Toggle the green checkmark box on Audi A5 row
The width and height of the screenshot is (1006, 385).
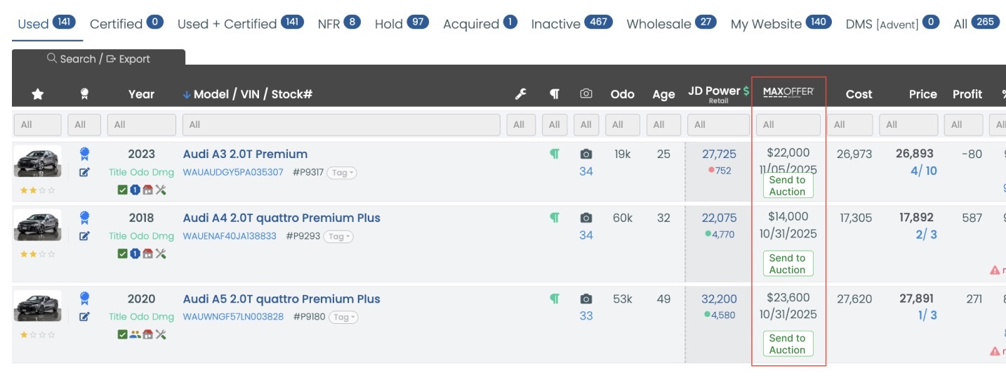click(x=122, y=334)
